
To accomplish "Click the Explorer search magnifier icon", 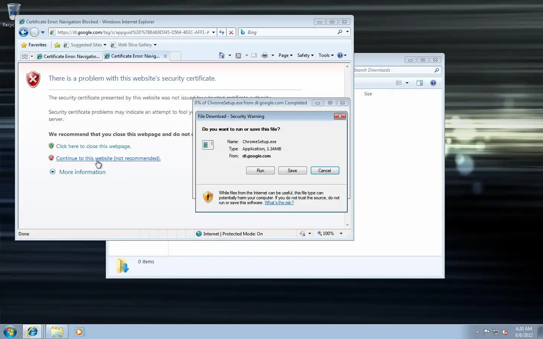I will pyautogui.click(x=437, y=70).
